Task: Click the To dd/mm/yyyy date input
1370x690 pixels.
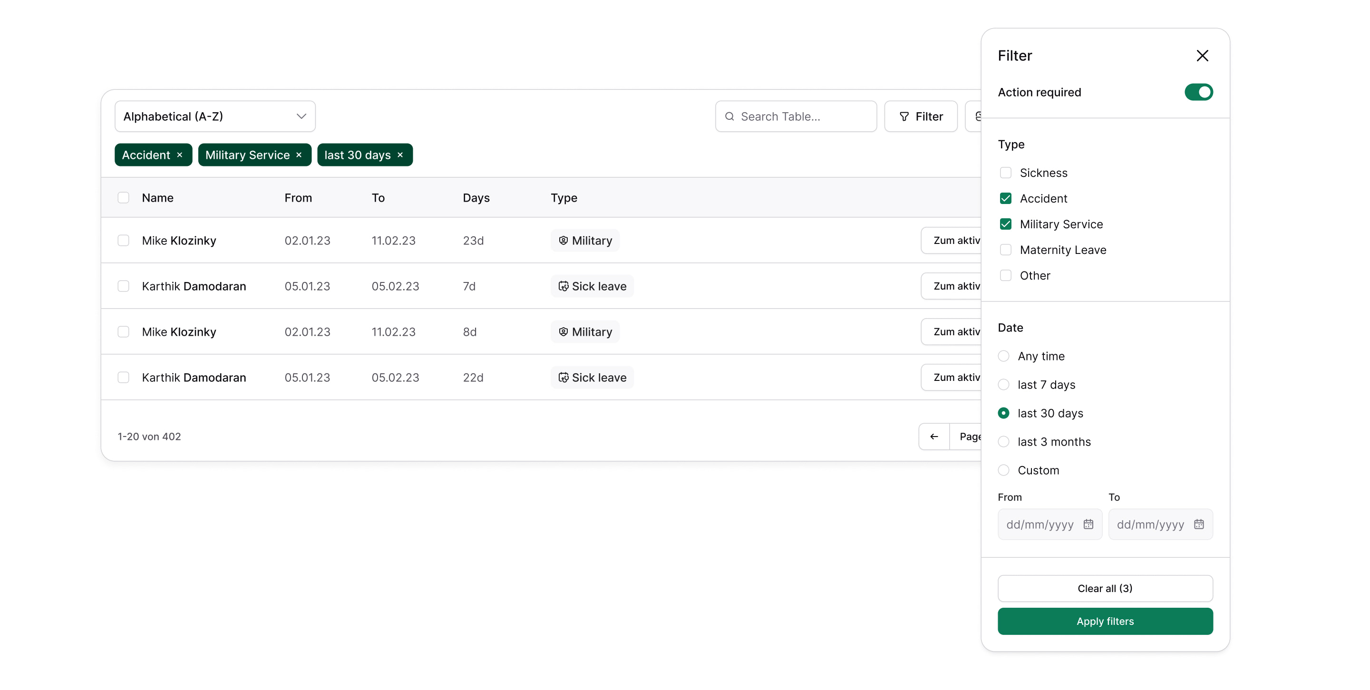Action: 1160,525
